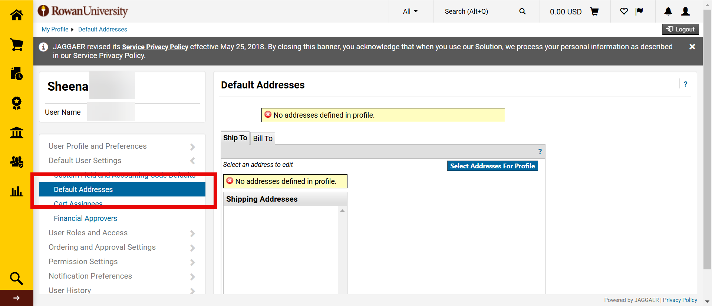This screenshot has height=306, width=712.
Task: Open the shopping cart sidebar icon
Action: click(16, 45)
